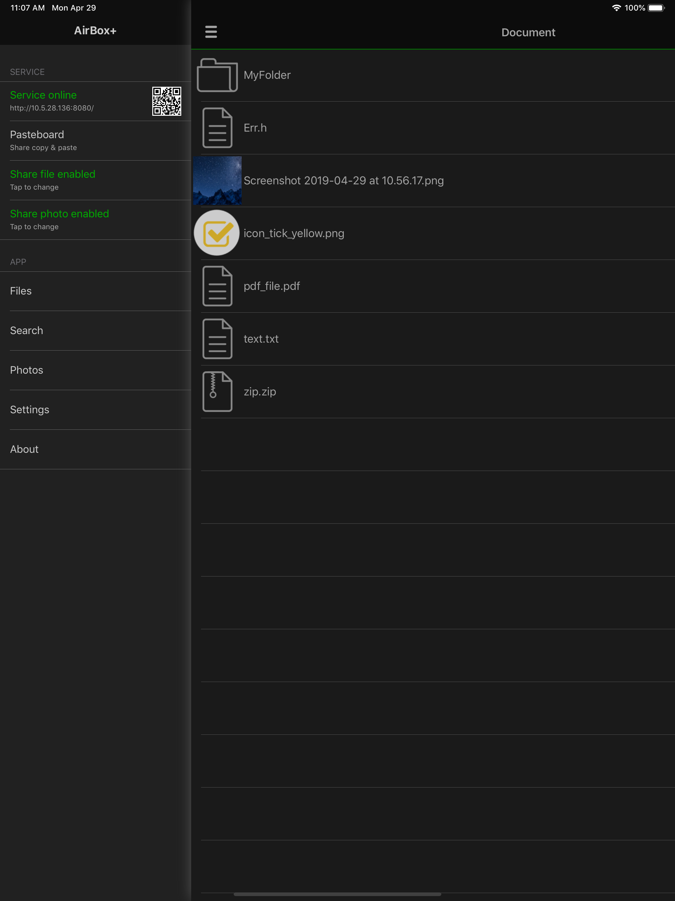675x901 pixels.
Task: Tap the Err.h document icon
Action: 217,128
